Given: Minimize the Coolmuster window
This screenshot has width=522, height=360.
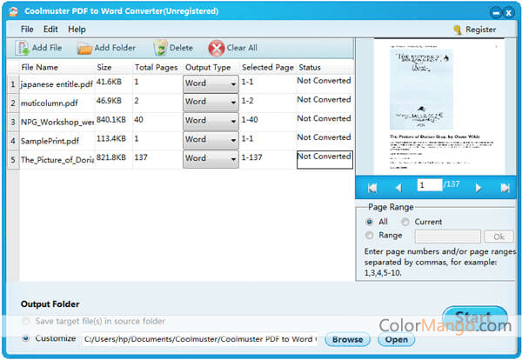Looking at the screenshot, I should [497, 13].
